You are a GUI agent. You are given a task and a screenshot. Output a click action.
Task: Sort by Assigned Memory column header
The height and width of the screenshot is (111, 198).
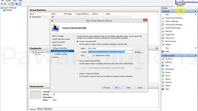82,14
